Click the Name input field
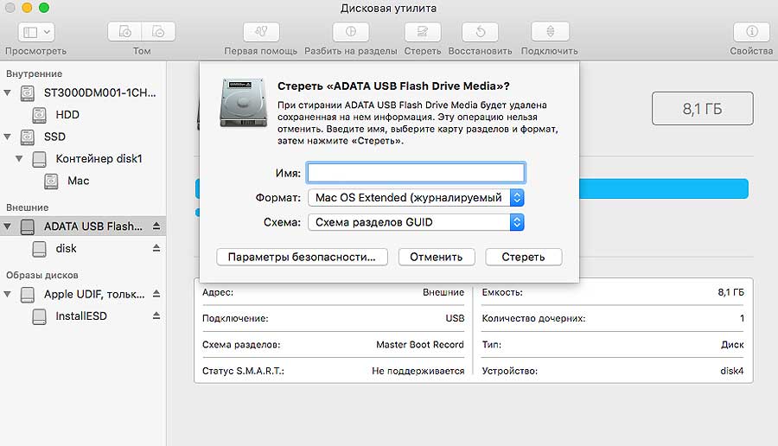 [x=416, y=173]
